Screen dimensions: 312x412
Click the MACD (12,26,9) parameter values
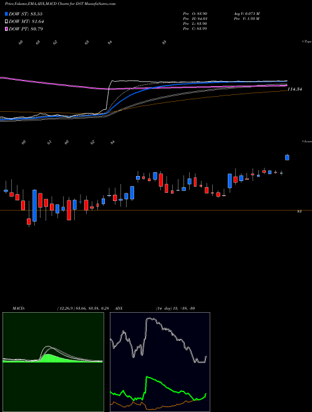tap(83, 308)
